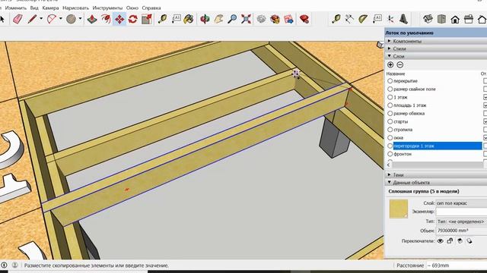Select the Eraser tool

(x=18, y=19)
